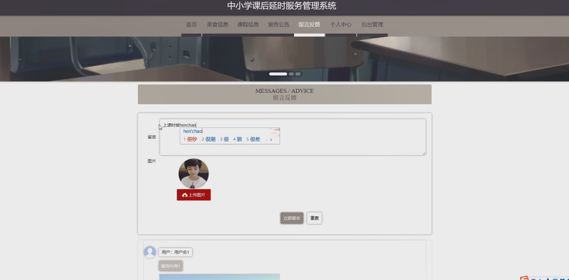Go to 后台管理 admin page

pyautogui.click(x=372, y=25)
